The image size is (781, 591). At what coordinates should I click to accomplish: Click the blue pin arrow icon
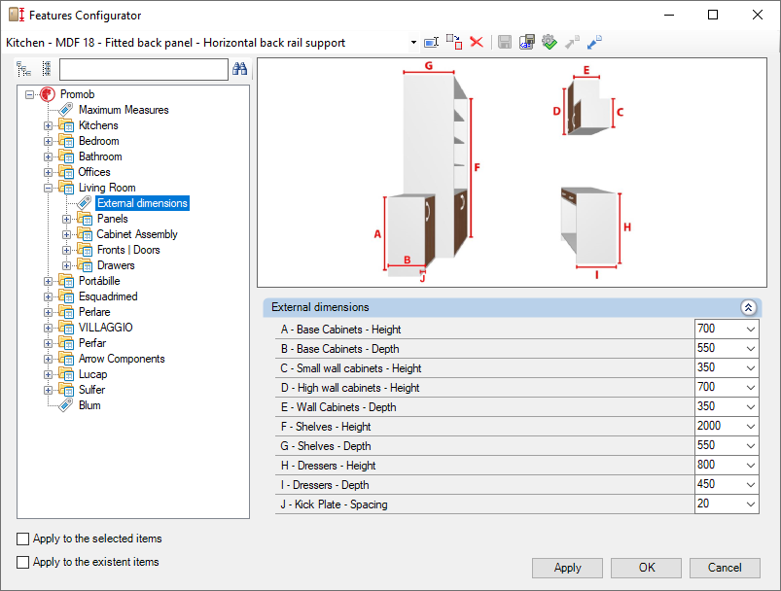coord(594,42)
